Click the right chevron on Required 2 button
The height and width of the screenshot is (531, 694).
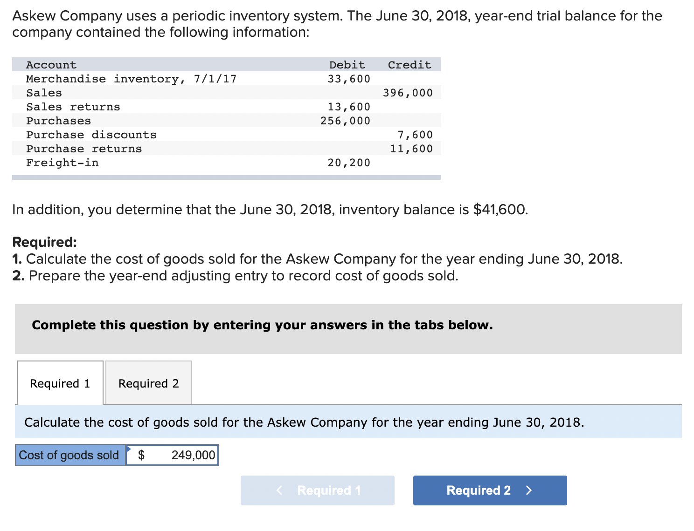(x=528, y=490)
